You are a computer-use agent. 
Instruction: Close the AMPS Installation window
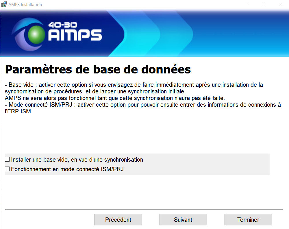click(280, 4)
